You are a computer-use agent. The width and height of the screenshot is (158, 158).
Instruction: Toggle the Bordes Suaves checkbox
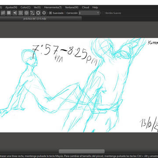pyautogui.click(x=103, y=13)
